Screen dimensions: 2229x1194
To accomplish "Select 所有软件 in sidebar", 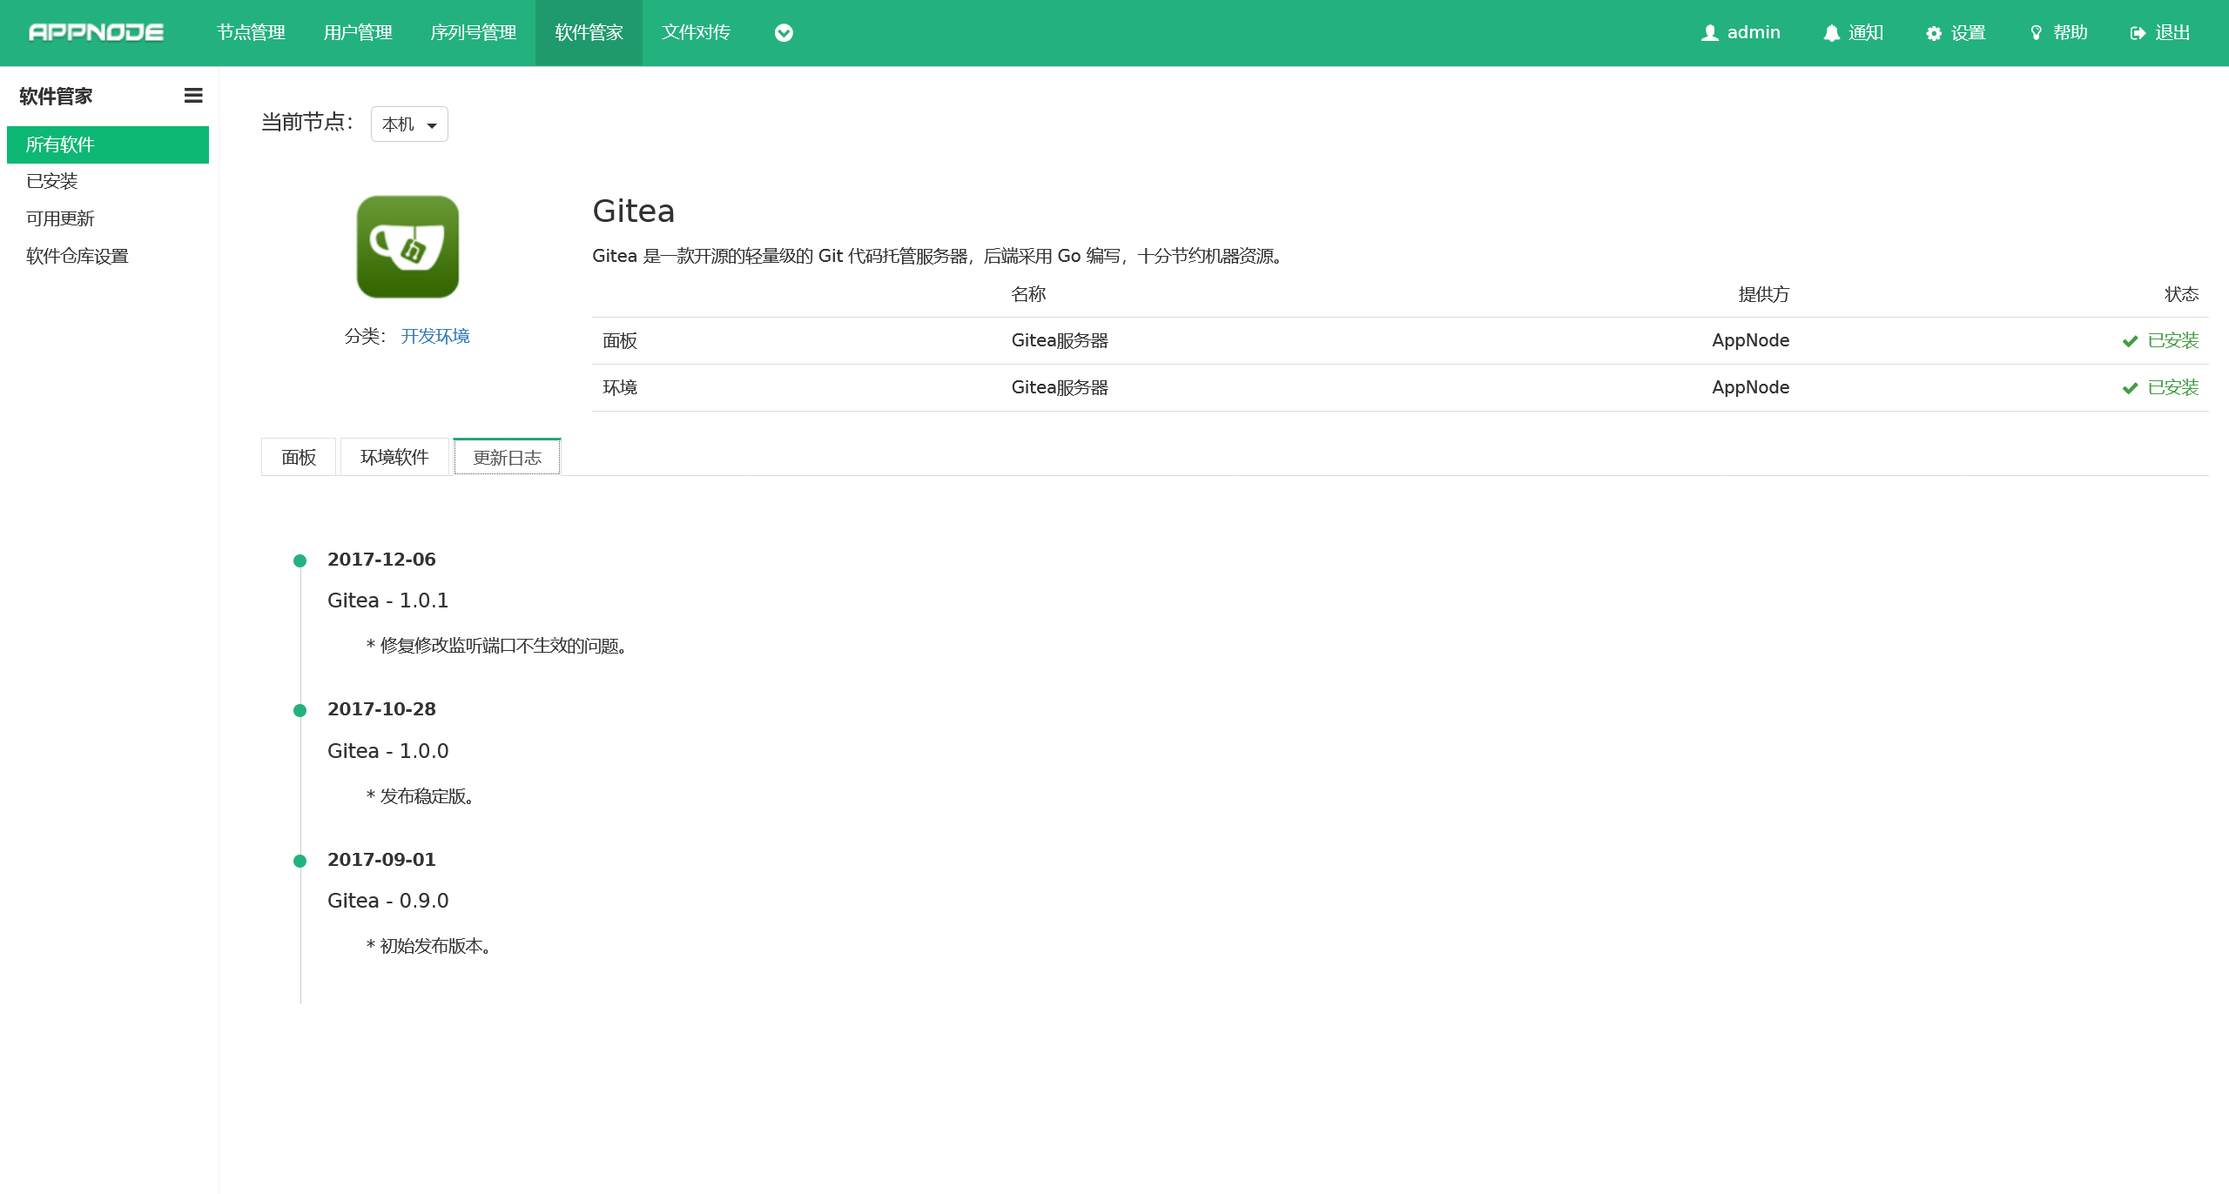I will (108, 144).
